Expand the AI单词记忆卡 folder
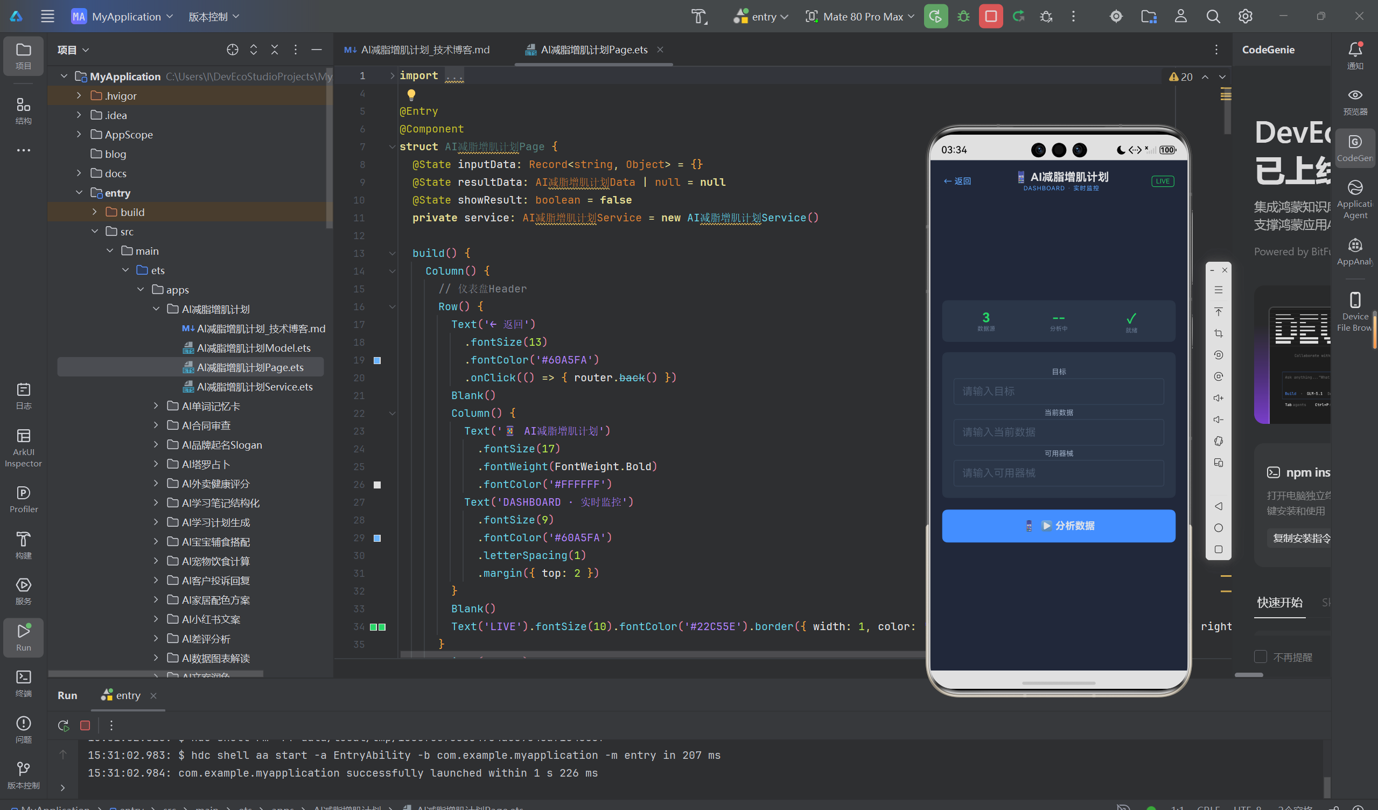Viewport: 1378px width, 810px height. [156, 406]
